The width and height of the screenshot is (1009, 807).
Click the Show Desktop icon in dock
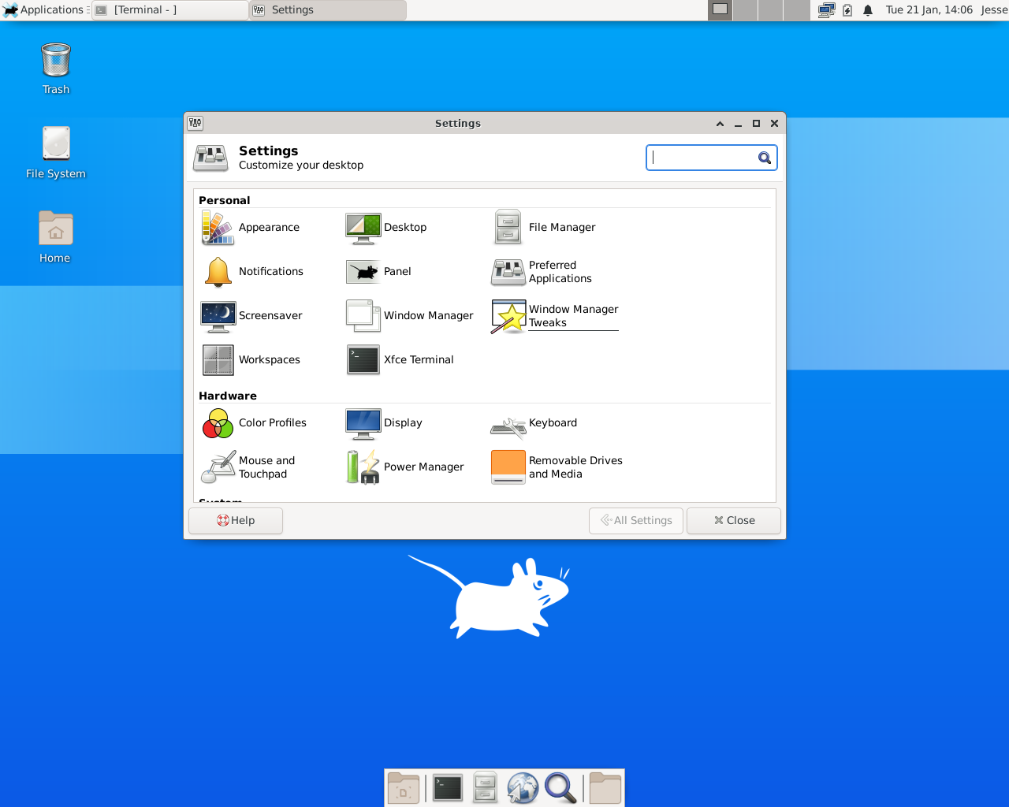point(404,788)
